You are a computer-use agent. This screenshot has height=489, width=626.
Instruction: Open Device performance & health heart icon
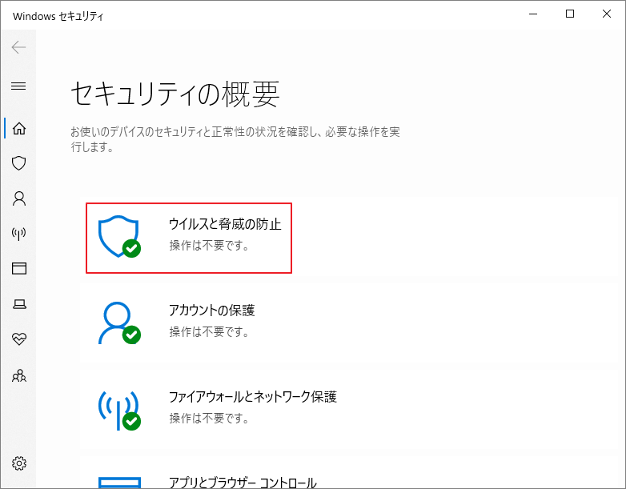coord(18,339)
